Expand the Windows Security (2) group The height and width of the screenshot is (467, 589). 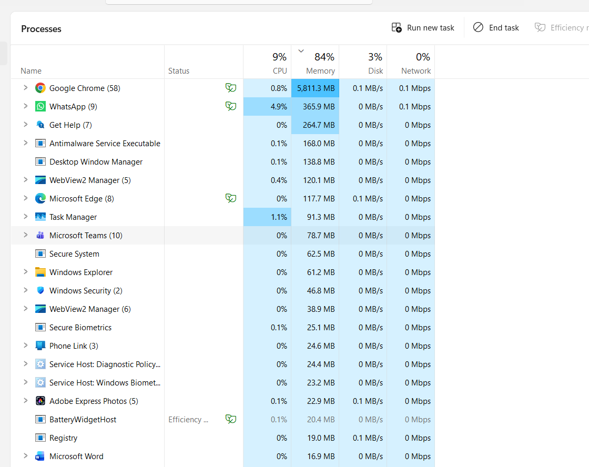(26, 290)
